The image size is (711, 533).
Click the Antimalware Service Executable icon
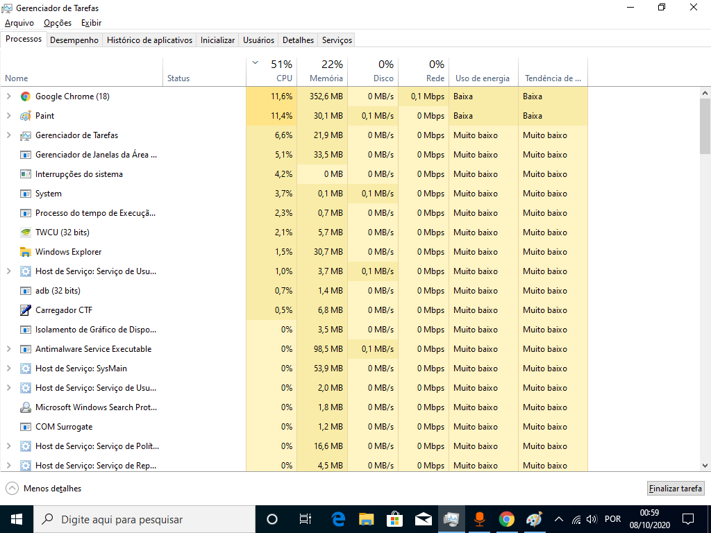26,349
